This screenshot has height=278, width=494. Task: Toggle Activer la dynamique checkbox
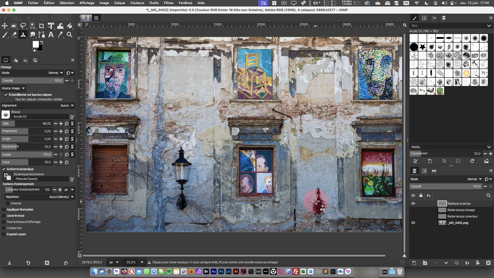pyautogui.click(x=4, y=169)
